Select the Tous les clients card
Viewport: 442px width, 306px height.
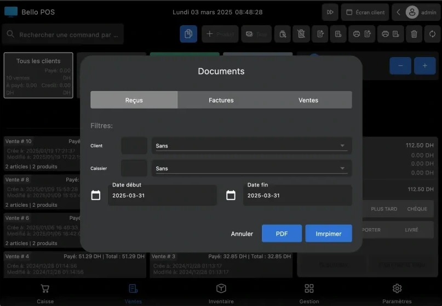pyautogui.click(x=38, y=75)
